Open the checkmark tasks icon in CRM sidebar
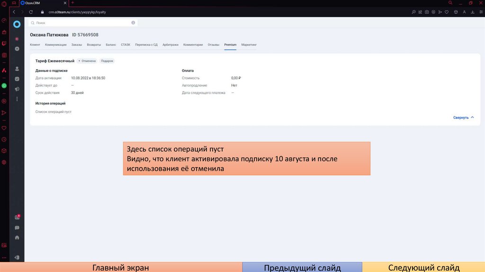485x272 pixels. (17, 79)
